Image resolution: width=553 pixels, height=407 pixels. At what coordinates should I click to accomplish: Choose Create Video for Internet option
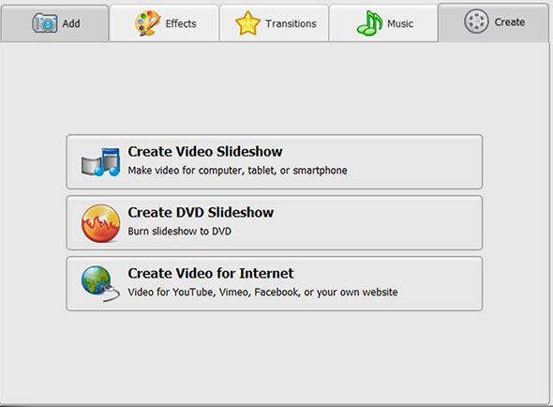(x=275, y=284)
